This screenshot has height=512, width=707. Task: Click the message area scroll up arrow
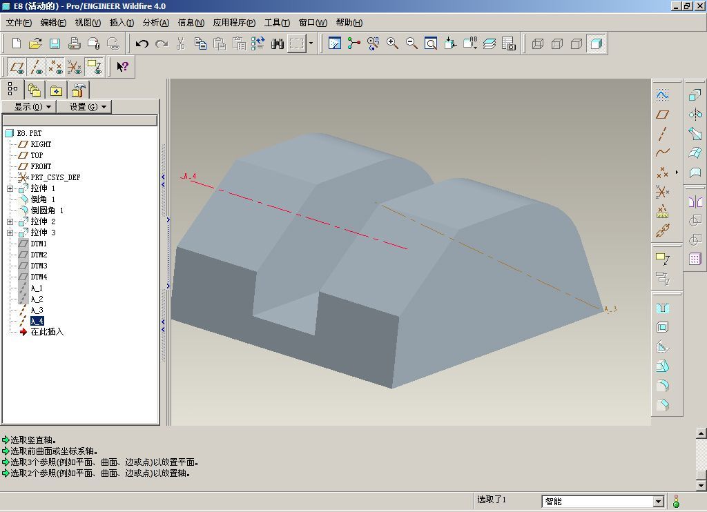(x=701, y=433)
